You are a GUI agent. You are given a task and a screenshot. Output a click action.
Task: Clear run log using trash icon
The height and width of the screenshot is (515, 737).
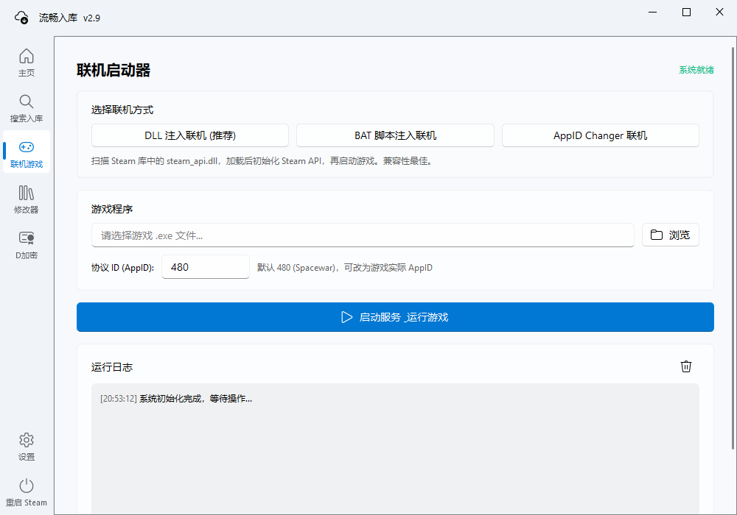tap(686, 366)
